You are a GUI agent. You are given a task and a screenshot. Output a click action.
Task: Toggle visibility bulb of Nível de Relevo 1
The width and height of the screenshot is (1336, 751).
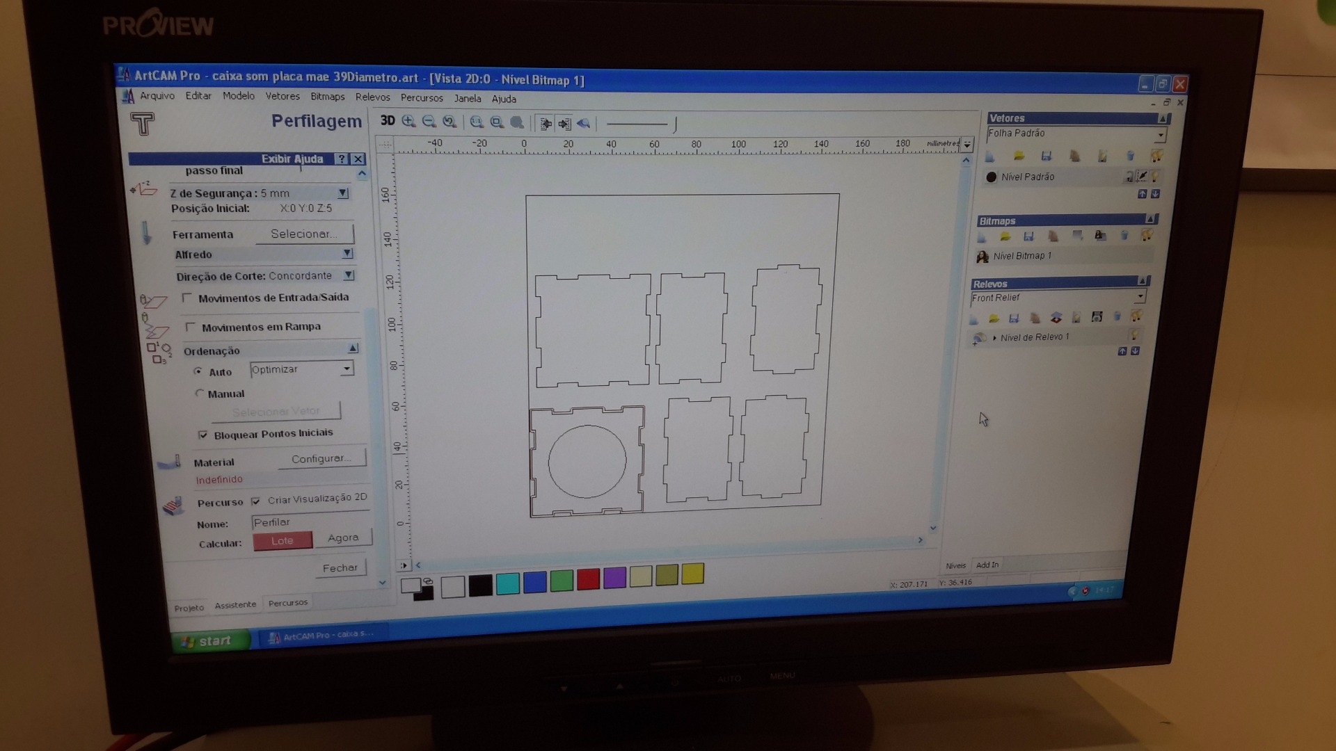tap(1134, 335)
